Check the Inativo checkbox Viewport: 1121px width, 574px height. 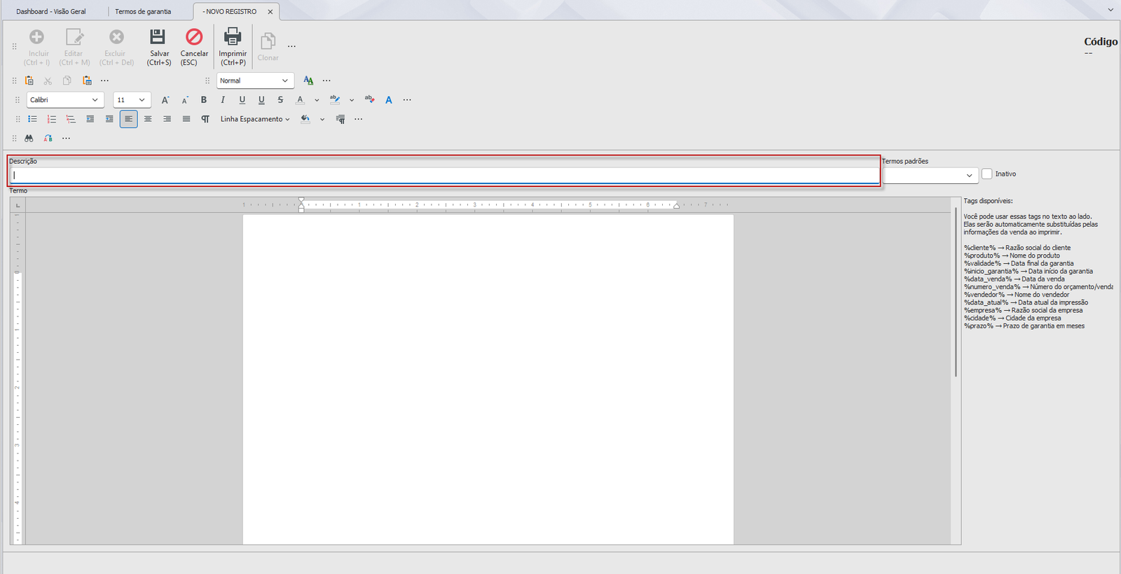(x=987, y=174)
